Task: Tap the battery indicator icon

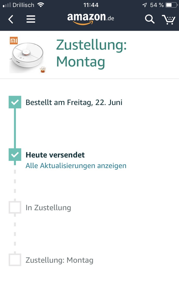Action: tap(171, 5)
